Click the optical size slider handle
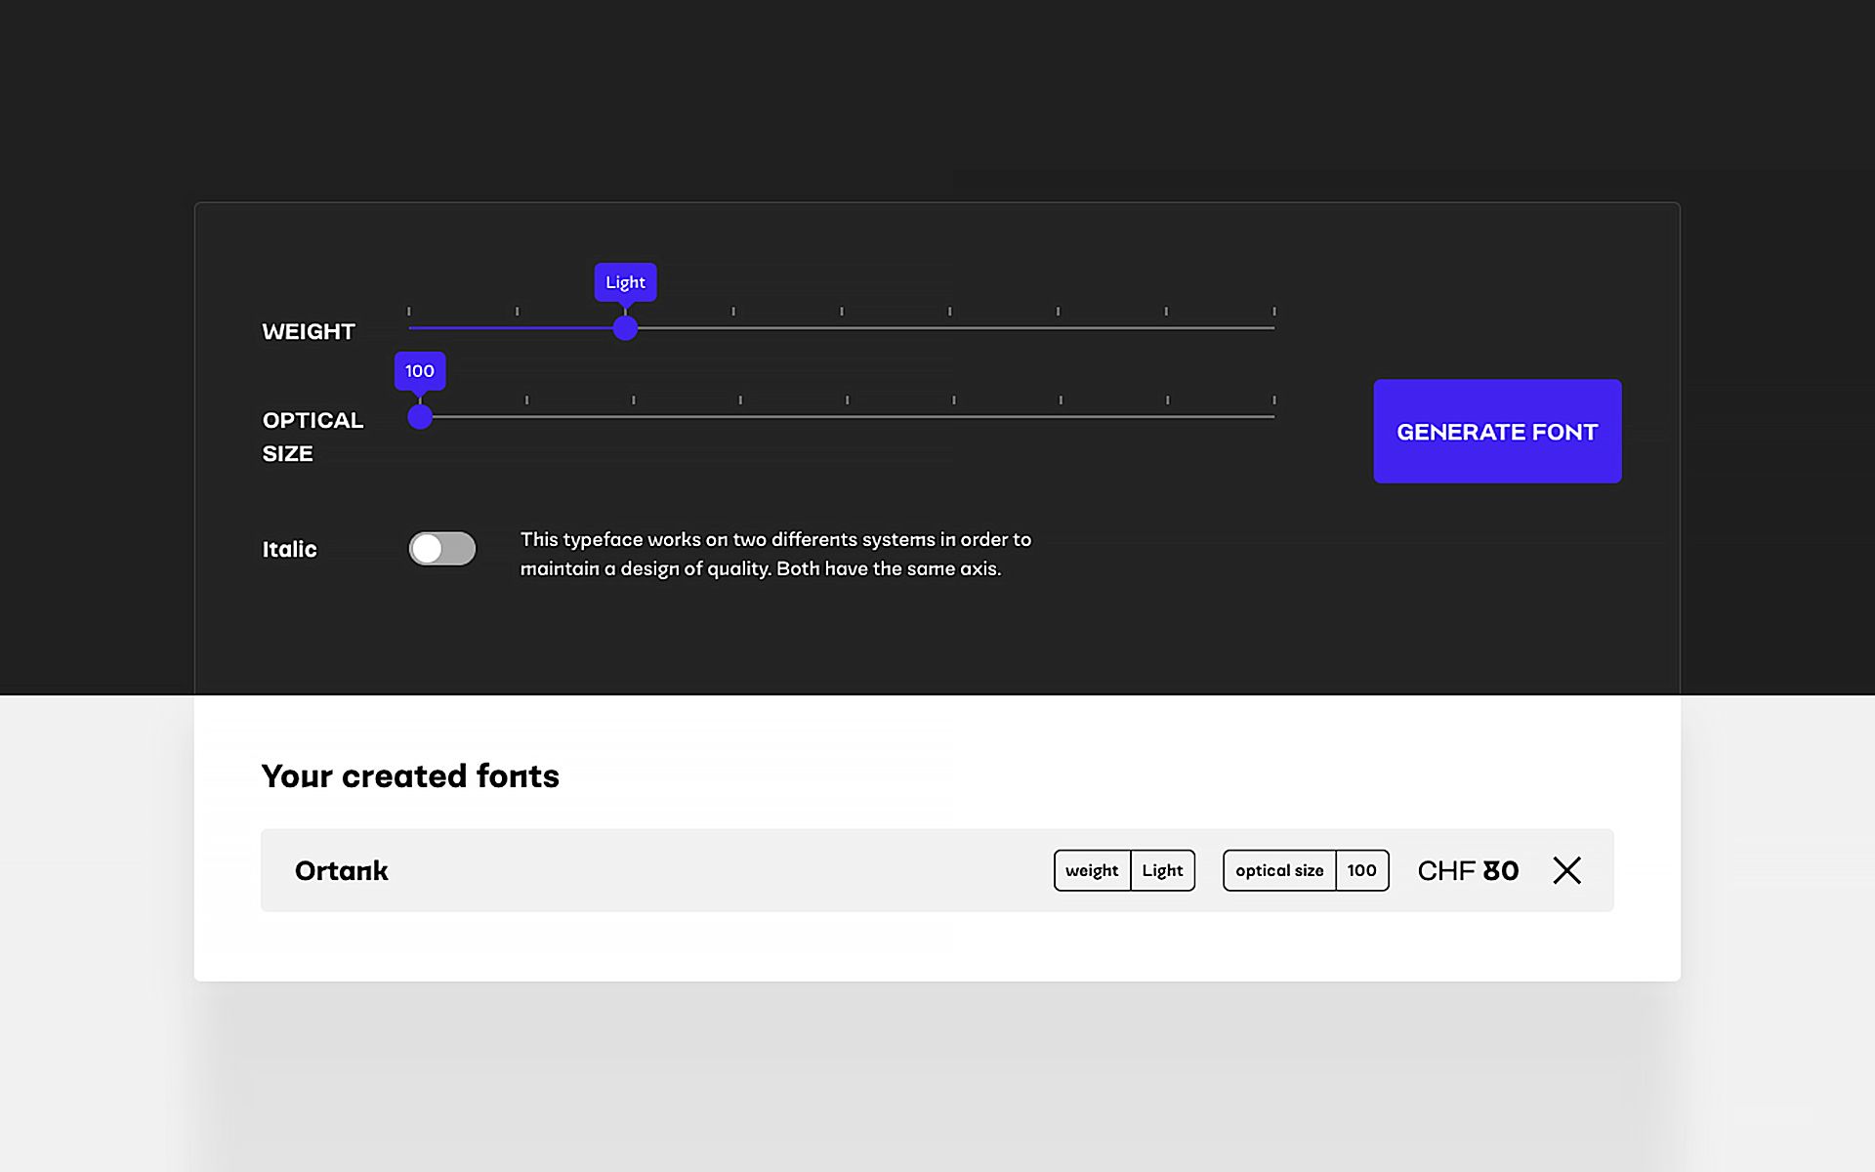 coord(420,417)
